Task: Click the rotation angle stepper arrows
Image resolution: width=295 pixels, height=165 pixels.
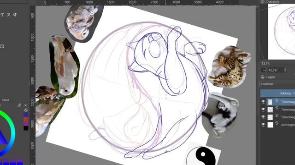Action: pos(285,70)
